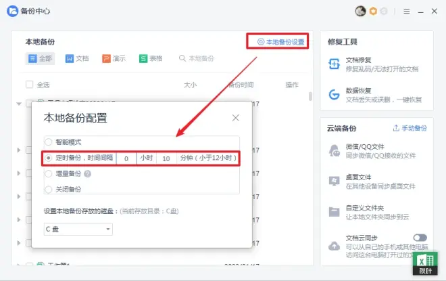446x281 pixels.
Task: Click the minutes input showing 10
Action: (x=166, y=158)
